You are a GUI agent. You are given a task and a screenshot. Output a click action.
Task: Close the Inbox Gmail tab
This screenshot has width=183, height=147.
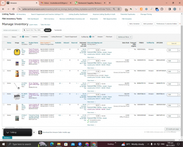click(x=71, y=3)
